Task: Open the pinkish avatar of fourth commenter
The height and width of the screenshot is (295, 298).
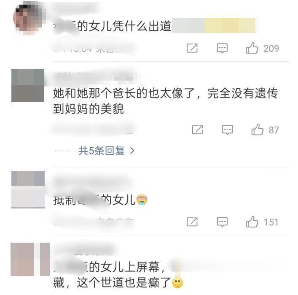Action: (x=30, y=260)
